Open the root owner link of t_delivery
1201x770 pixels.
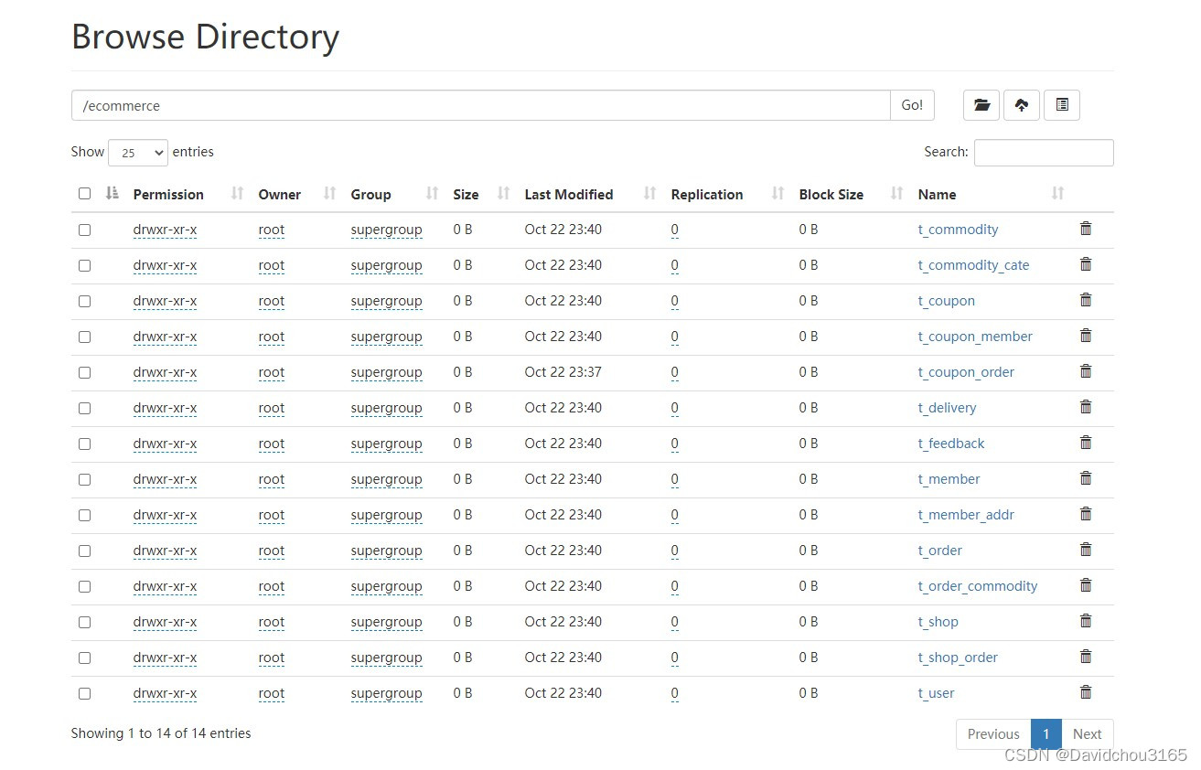tap(271, 408)
